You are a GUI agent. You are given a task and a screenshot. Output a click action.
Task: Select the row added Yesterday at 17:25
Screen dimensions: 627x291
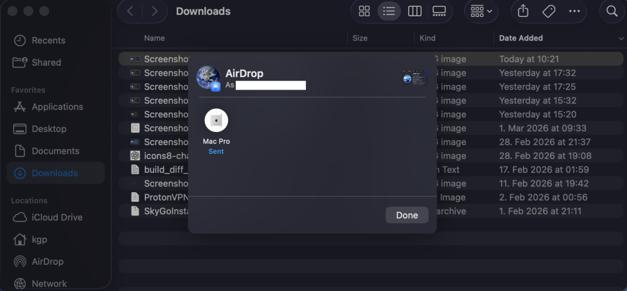coord(371,86)
